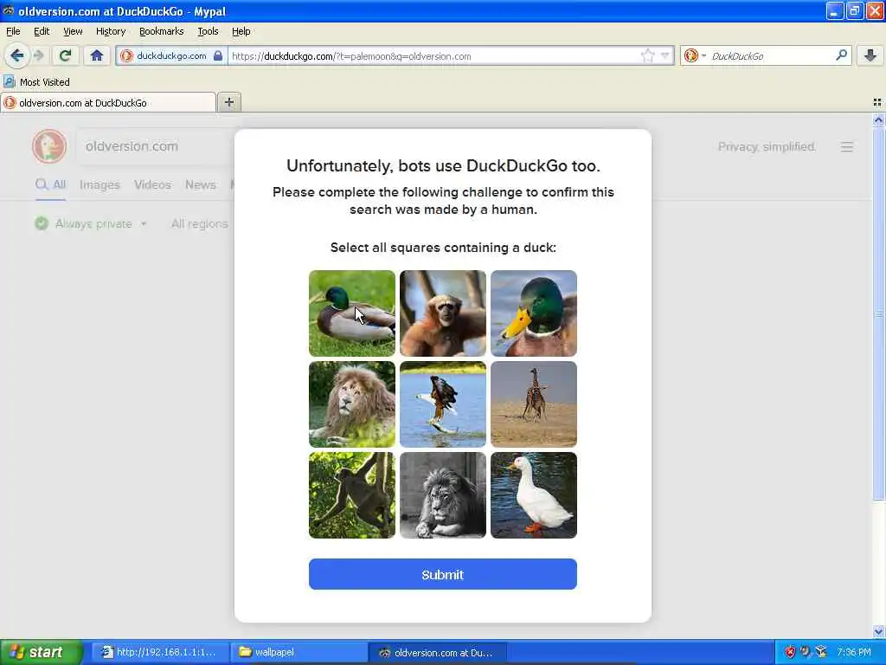Switch to the Videos results tab

coord(152,185)
